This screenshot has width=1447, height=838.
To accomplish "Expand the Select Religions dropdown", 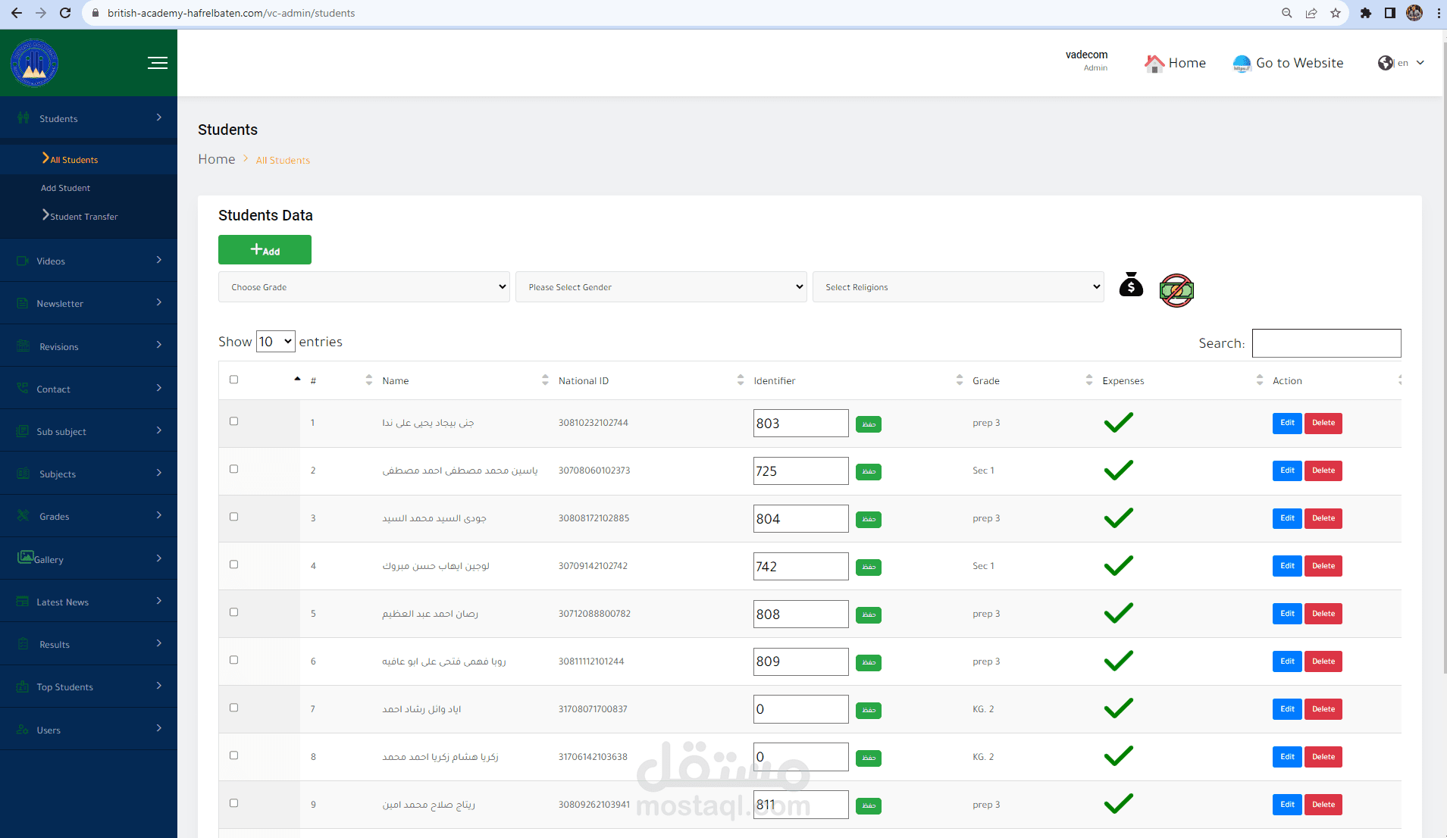I will click(958, 287).
